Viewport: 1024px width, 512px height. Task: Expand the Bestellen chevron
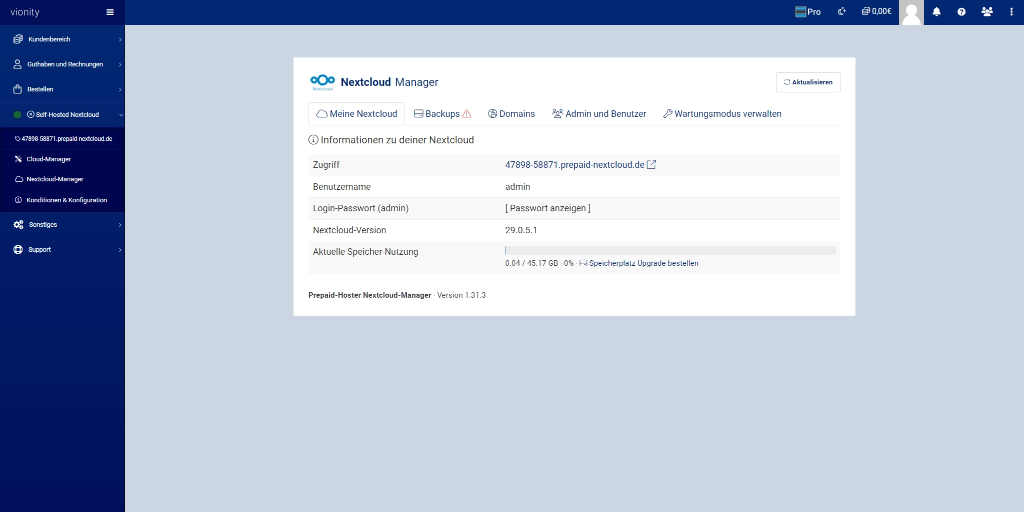(x=120, y=89)
